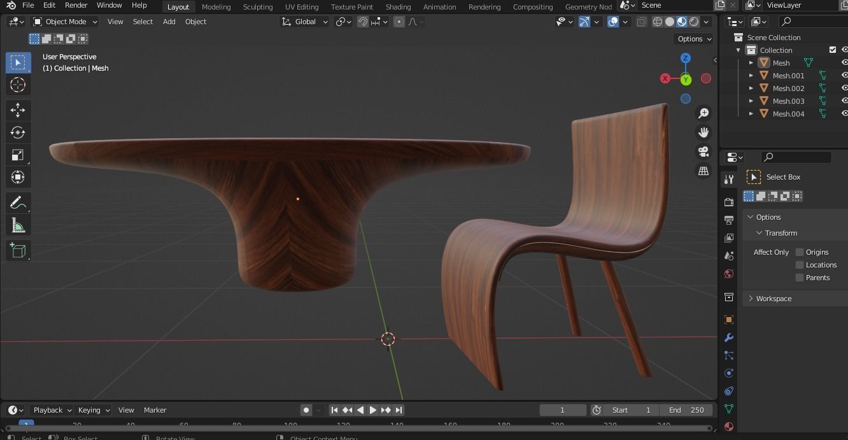
Task: Play the animation forward
Action: pyautogui.click(x=373, y=410)
